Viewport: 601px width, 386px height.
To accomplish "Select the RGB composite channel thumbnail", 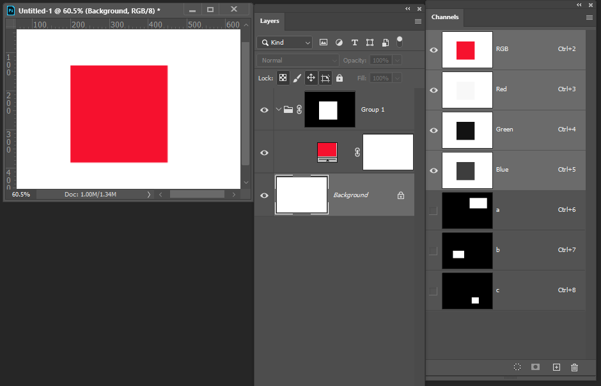I will pyautogui.click(x=467, y=50).
